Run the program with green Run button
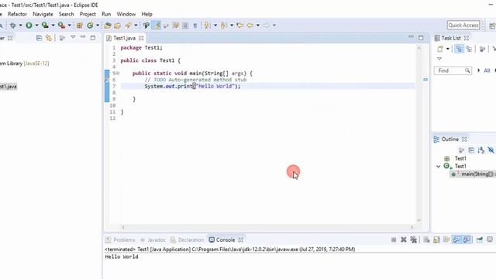Viewport: 496px width, 279px height. 29,26
